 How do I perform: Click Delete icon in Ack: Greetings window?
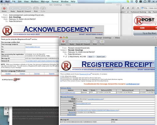(4, 8)
